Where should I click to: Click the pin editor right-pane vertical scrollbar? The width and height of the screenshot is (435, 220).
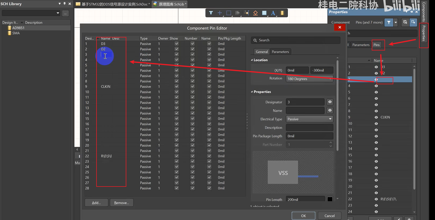(x=337, y=105)
